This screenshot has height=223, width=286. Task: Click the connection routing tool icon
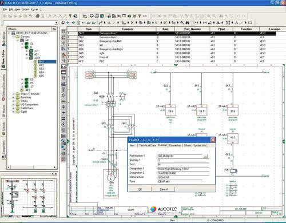click(x=101, y=23)
